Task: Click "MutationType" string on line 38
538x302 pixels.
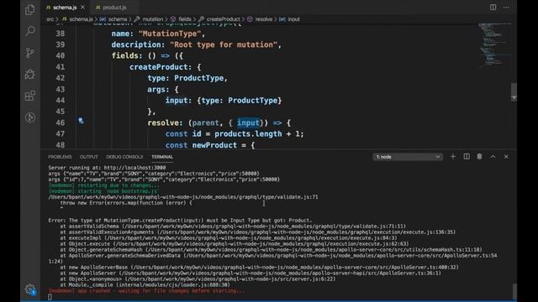Action: [x=170, y=34]
